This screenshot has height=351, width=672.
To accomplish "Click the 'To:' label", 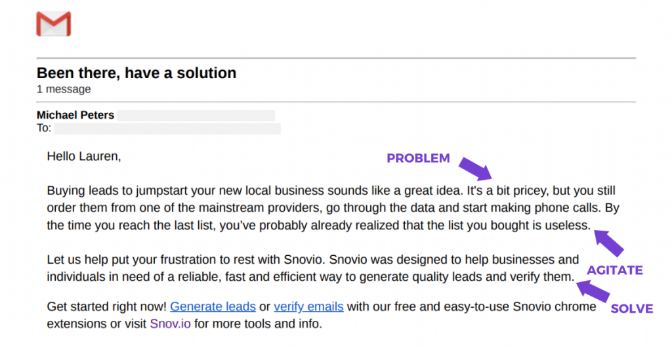I will pos(44,128).
